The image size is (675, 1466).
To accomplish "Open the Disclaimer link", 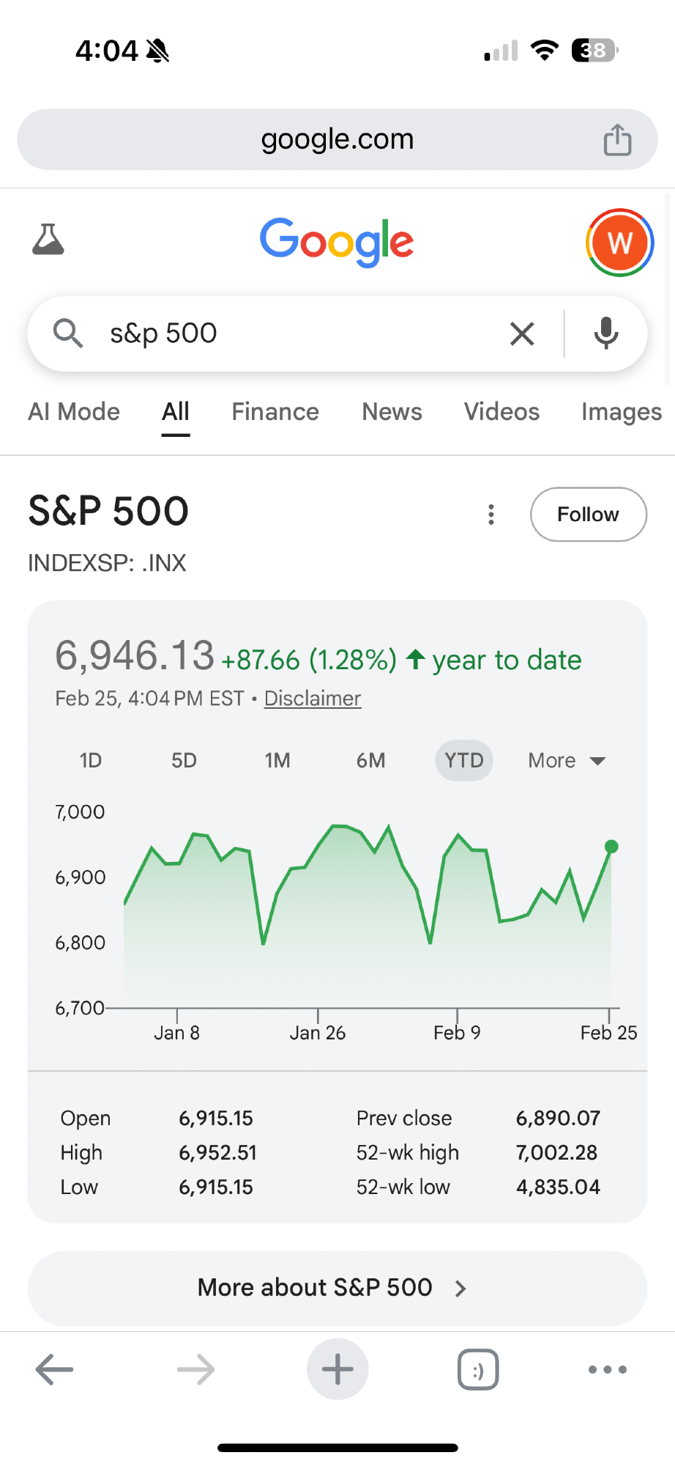I will (x=313, y=699).
